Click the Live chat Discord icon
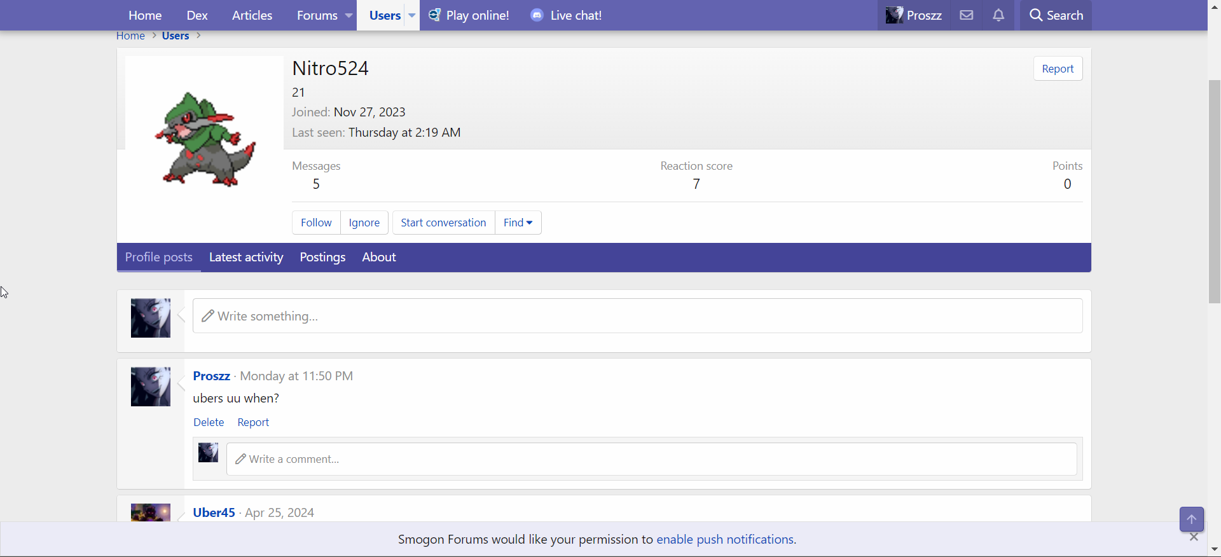This screenshot has width=1221, height=557. (x=537, y=15)
